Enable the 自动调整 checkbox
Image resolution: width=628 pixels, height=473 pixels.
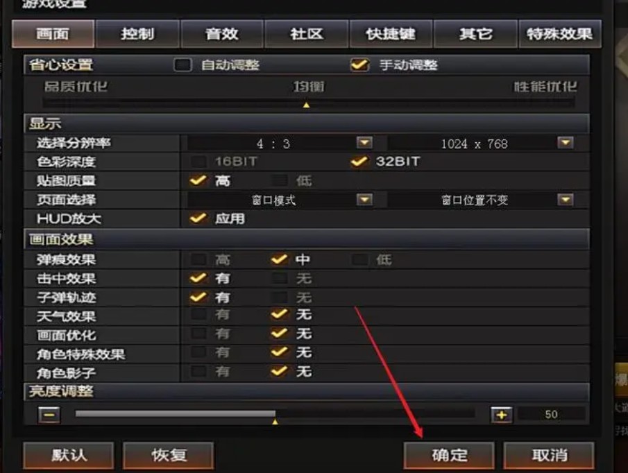[x=183, y=64]
